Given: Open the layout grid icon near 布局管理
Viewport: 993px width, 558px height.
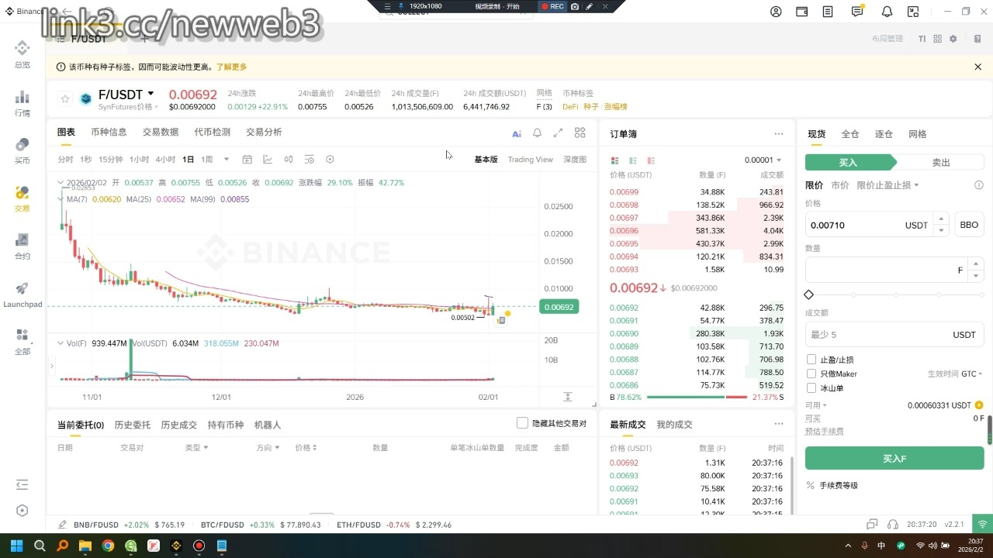Looking at the screenshot, I should [937, 39].
